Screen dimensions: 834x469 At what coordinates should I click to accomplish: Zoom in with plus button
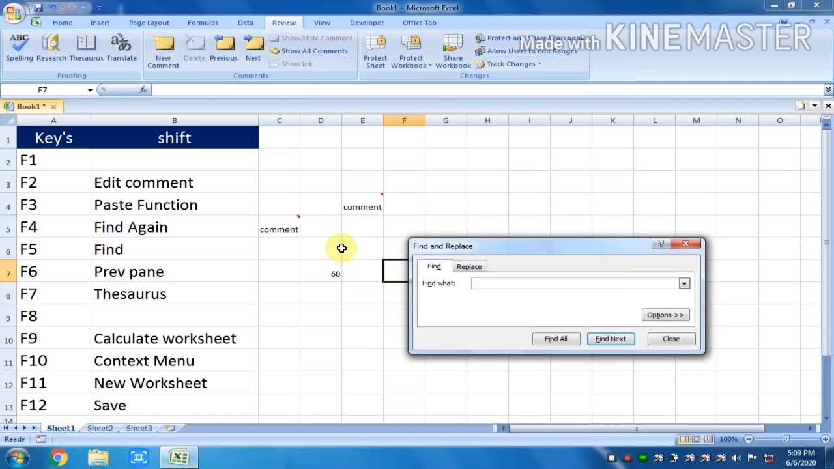click(824, 439)
